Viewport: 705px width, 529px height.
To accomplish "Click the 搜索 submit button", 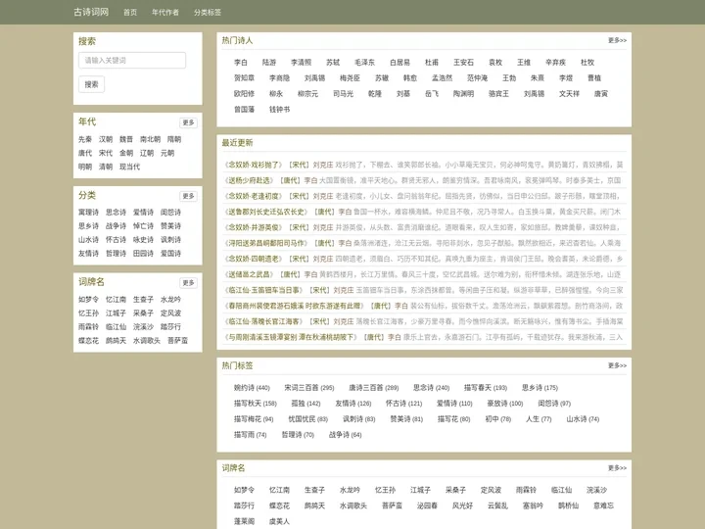I will coord(92,84).
